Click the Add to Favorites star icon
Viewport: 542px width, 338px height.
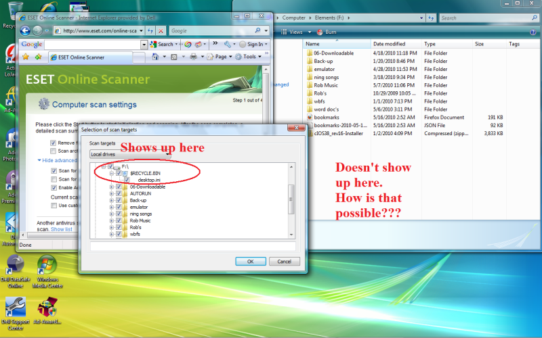(38, 57)
